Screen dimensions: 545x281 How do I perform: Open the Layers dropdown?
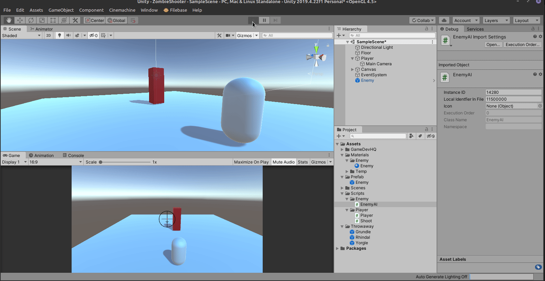[x=496, y=20]
